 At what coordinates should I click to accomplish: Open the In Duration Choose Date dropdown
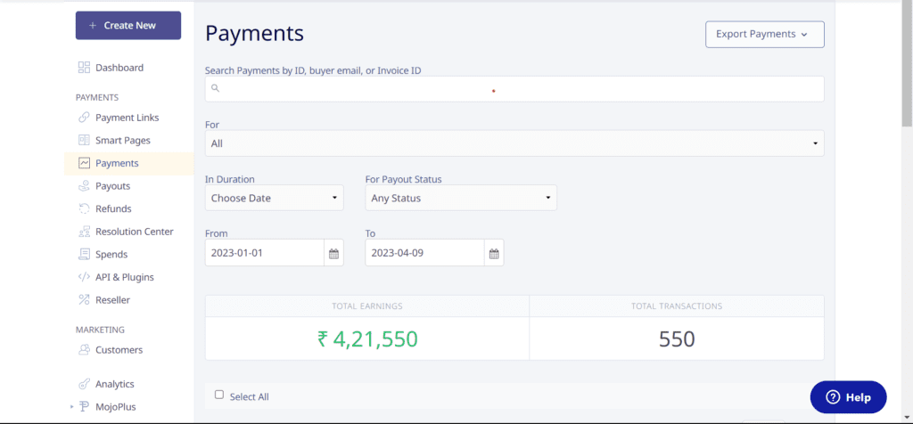274,199
